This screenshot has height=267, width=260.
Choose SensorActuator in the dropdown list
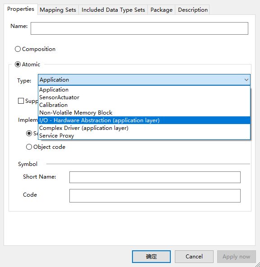tap(144, 97)
